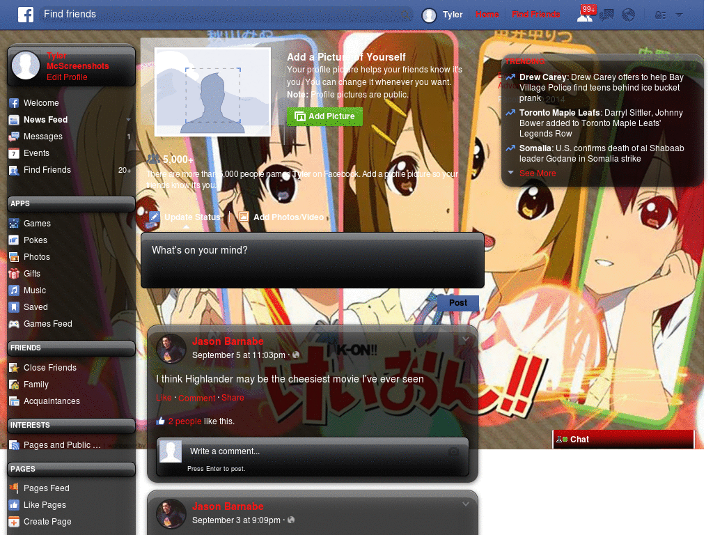This screenshot has height=535, width=713.
Task: Click Write a comment field
Action: coord(313,451)
